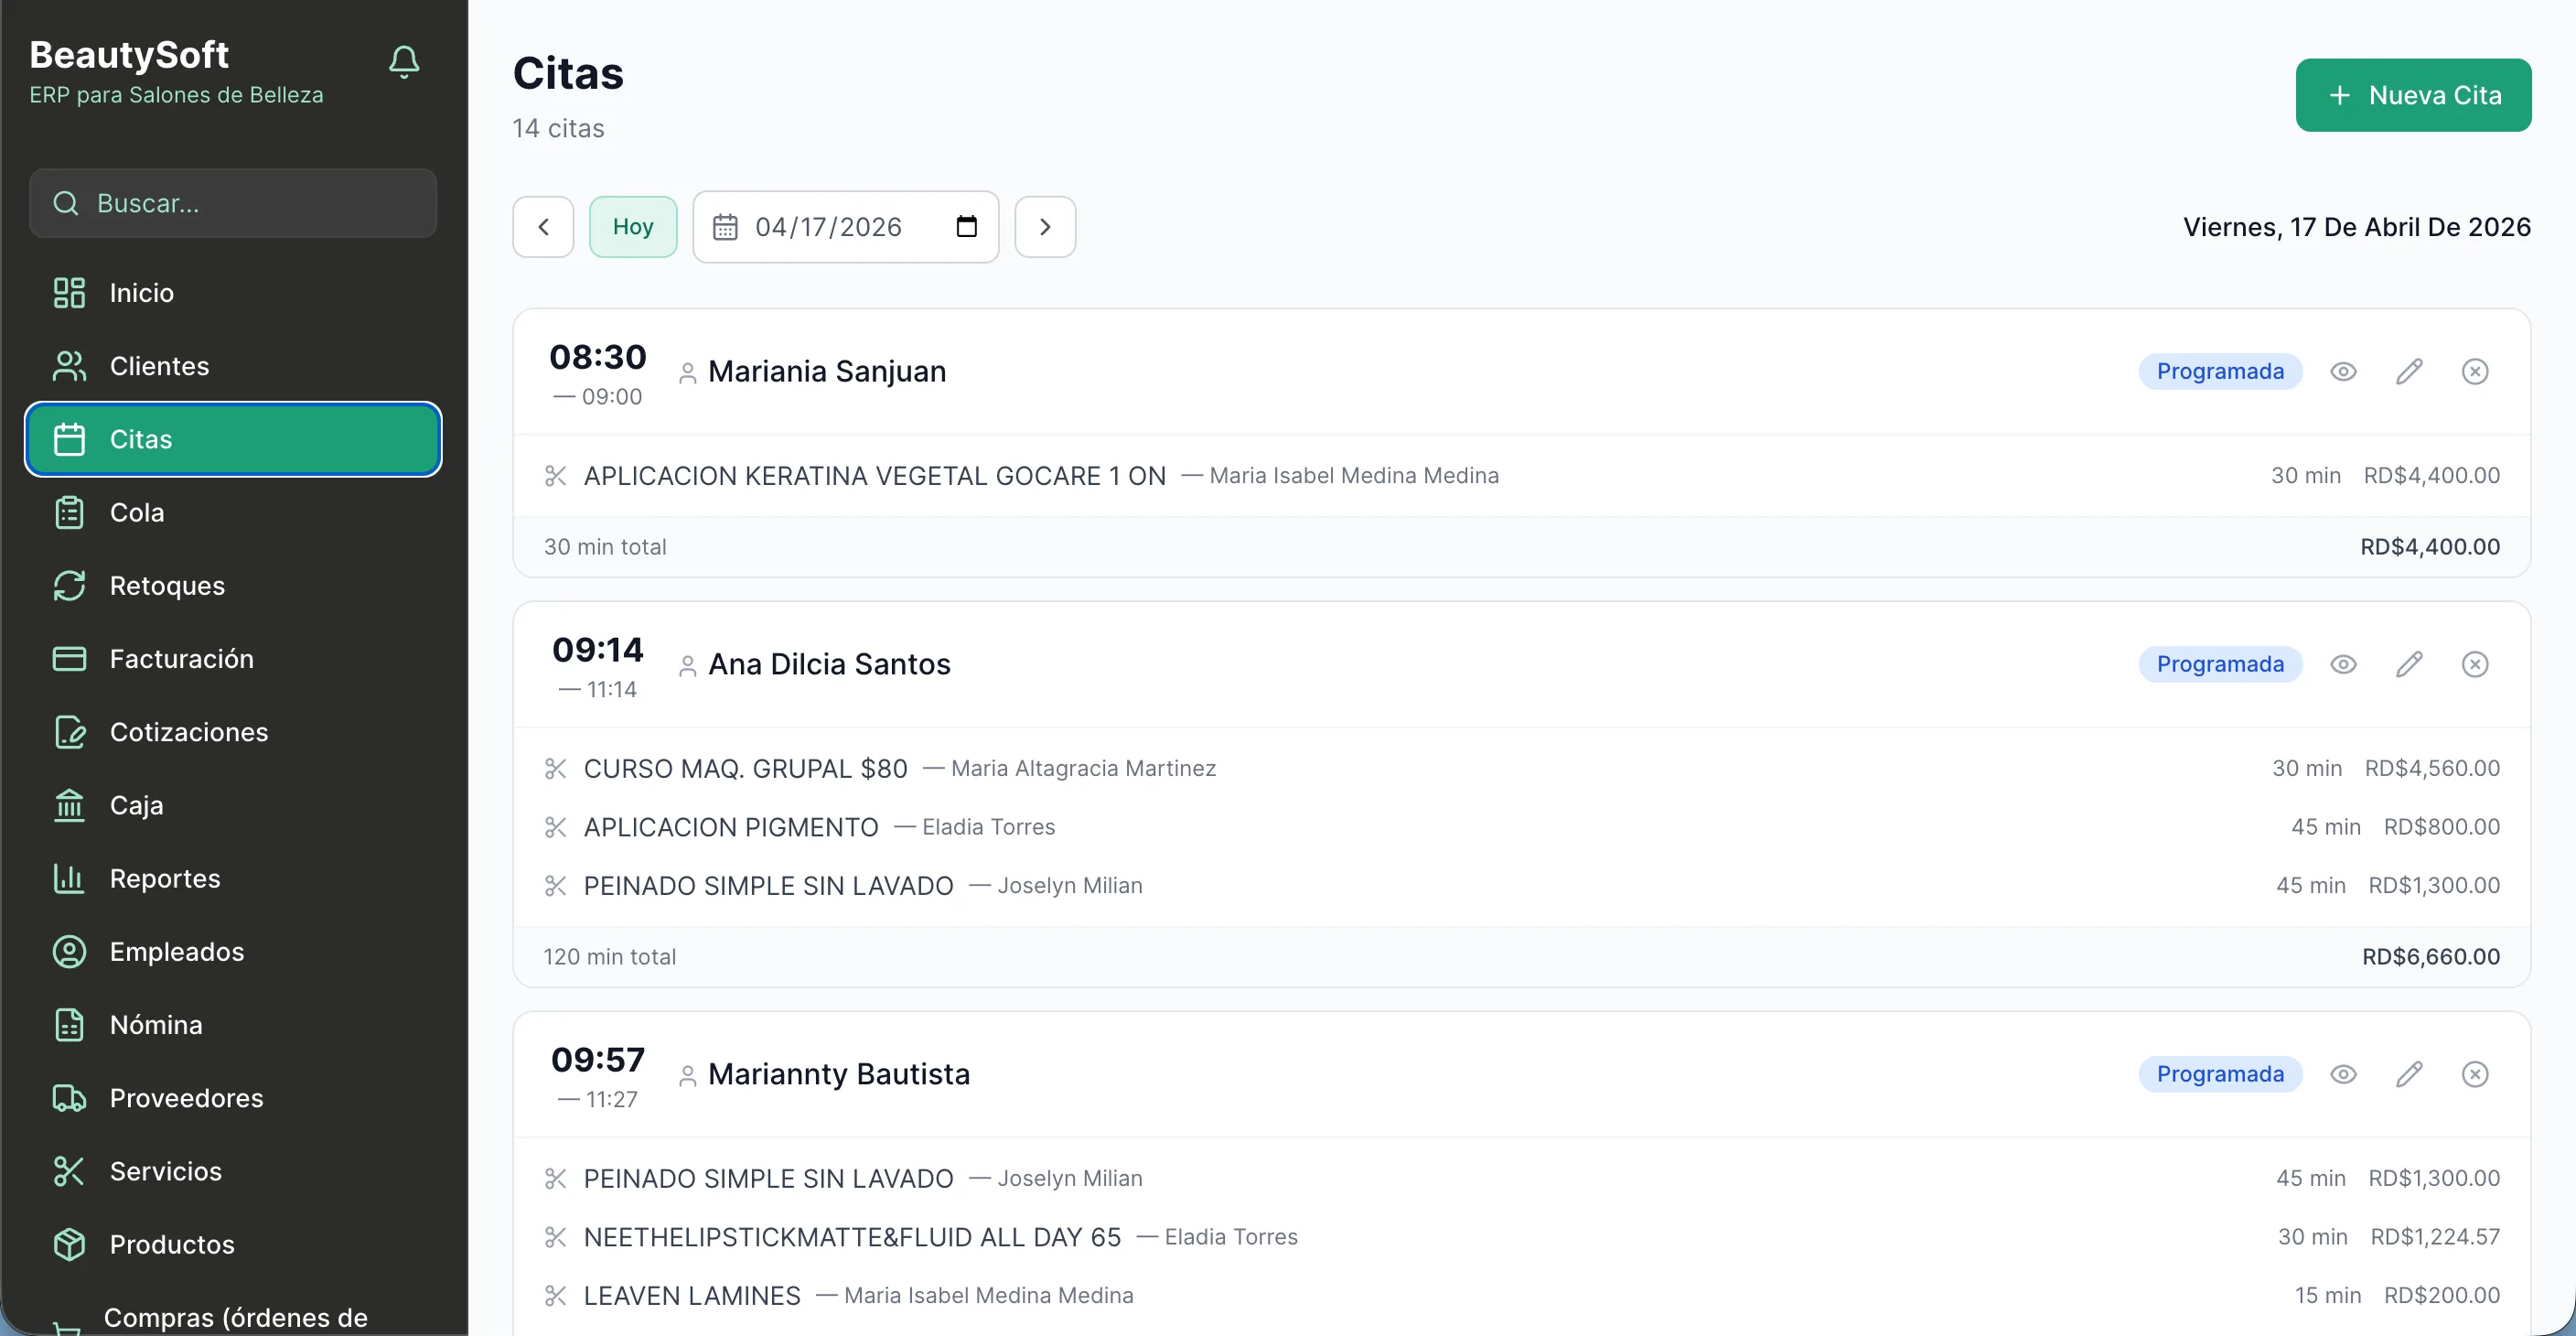Show details of Mariannty Bautista's appointment
The image size is (2576, 1336).
[2344, 1074]
